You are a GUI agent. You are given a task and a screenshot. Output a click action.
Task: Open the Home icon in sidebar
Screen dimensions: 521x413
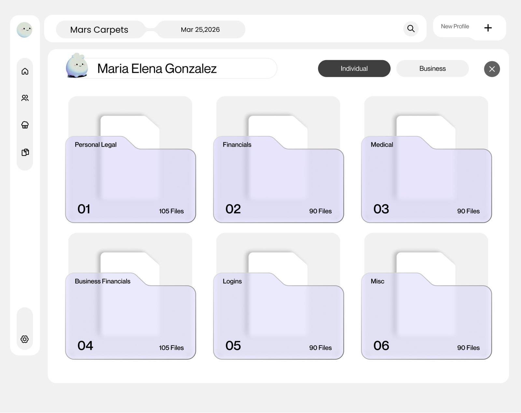coord(25,71)
